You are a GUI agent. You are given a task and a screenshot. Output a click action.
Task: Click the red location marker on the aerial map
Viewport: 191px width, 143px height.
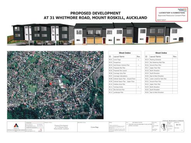[x=50, y=84]
